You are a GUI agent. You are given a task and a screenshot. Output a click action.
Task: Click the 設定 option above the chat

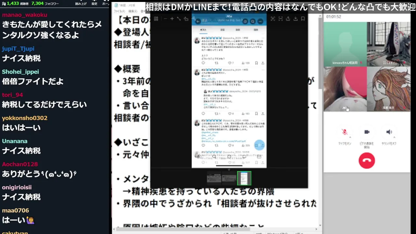[x=94, y=4]
